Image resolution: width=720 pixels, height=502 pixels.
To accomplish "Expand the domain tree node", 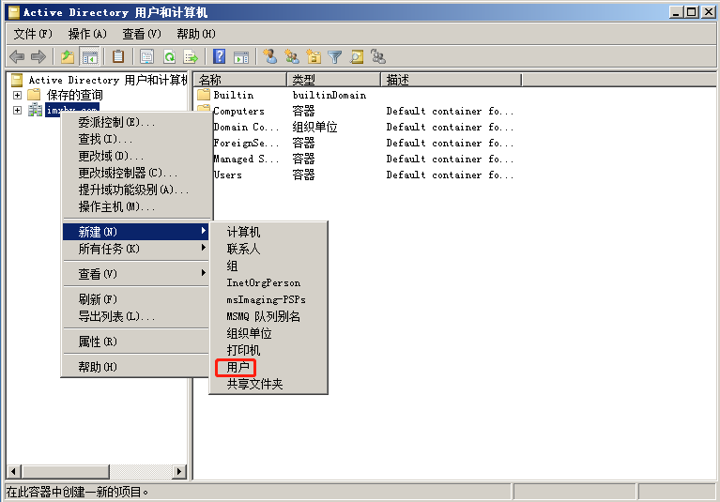I will point(17,110).
